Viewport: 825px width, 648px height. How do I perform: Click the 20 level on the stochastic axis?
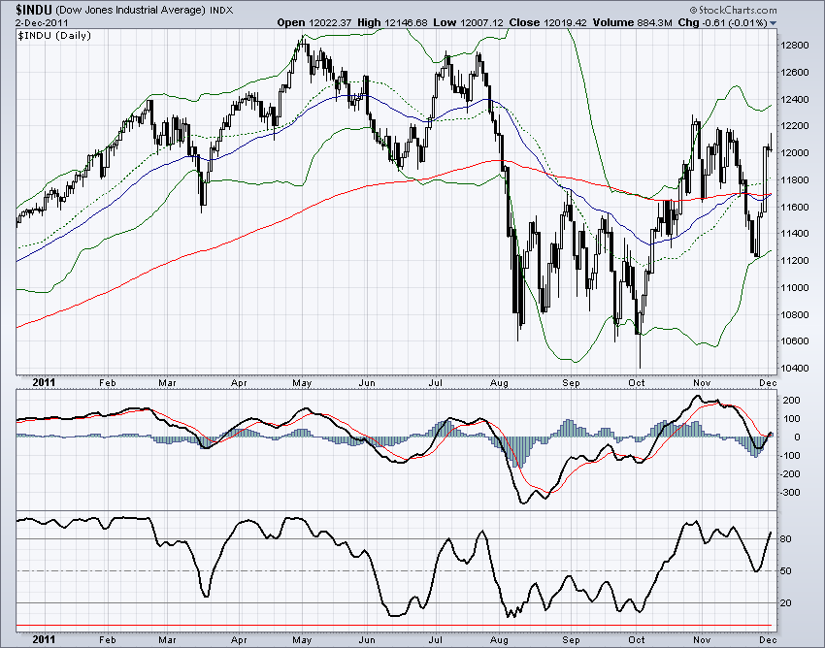(785, 602)
